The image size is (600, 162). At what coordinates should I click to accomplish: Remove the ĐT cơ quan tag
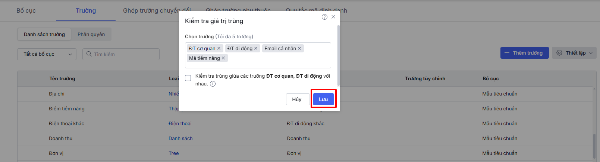click(x=219, y=48)
